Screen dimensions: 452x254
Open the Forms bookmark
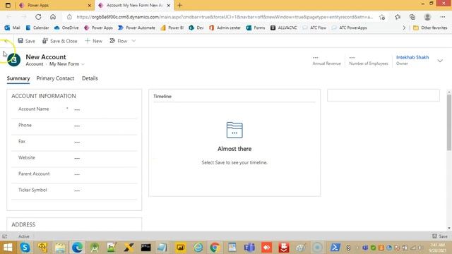[x=256, y=28]
